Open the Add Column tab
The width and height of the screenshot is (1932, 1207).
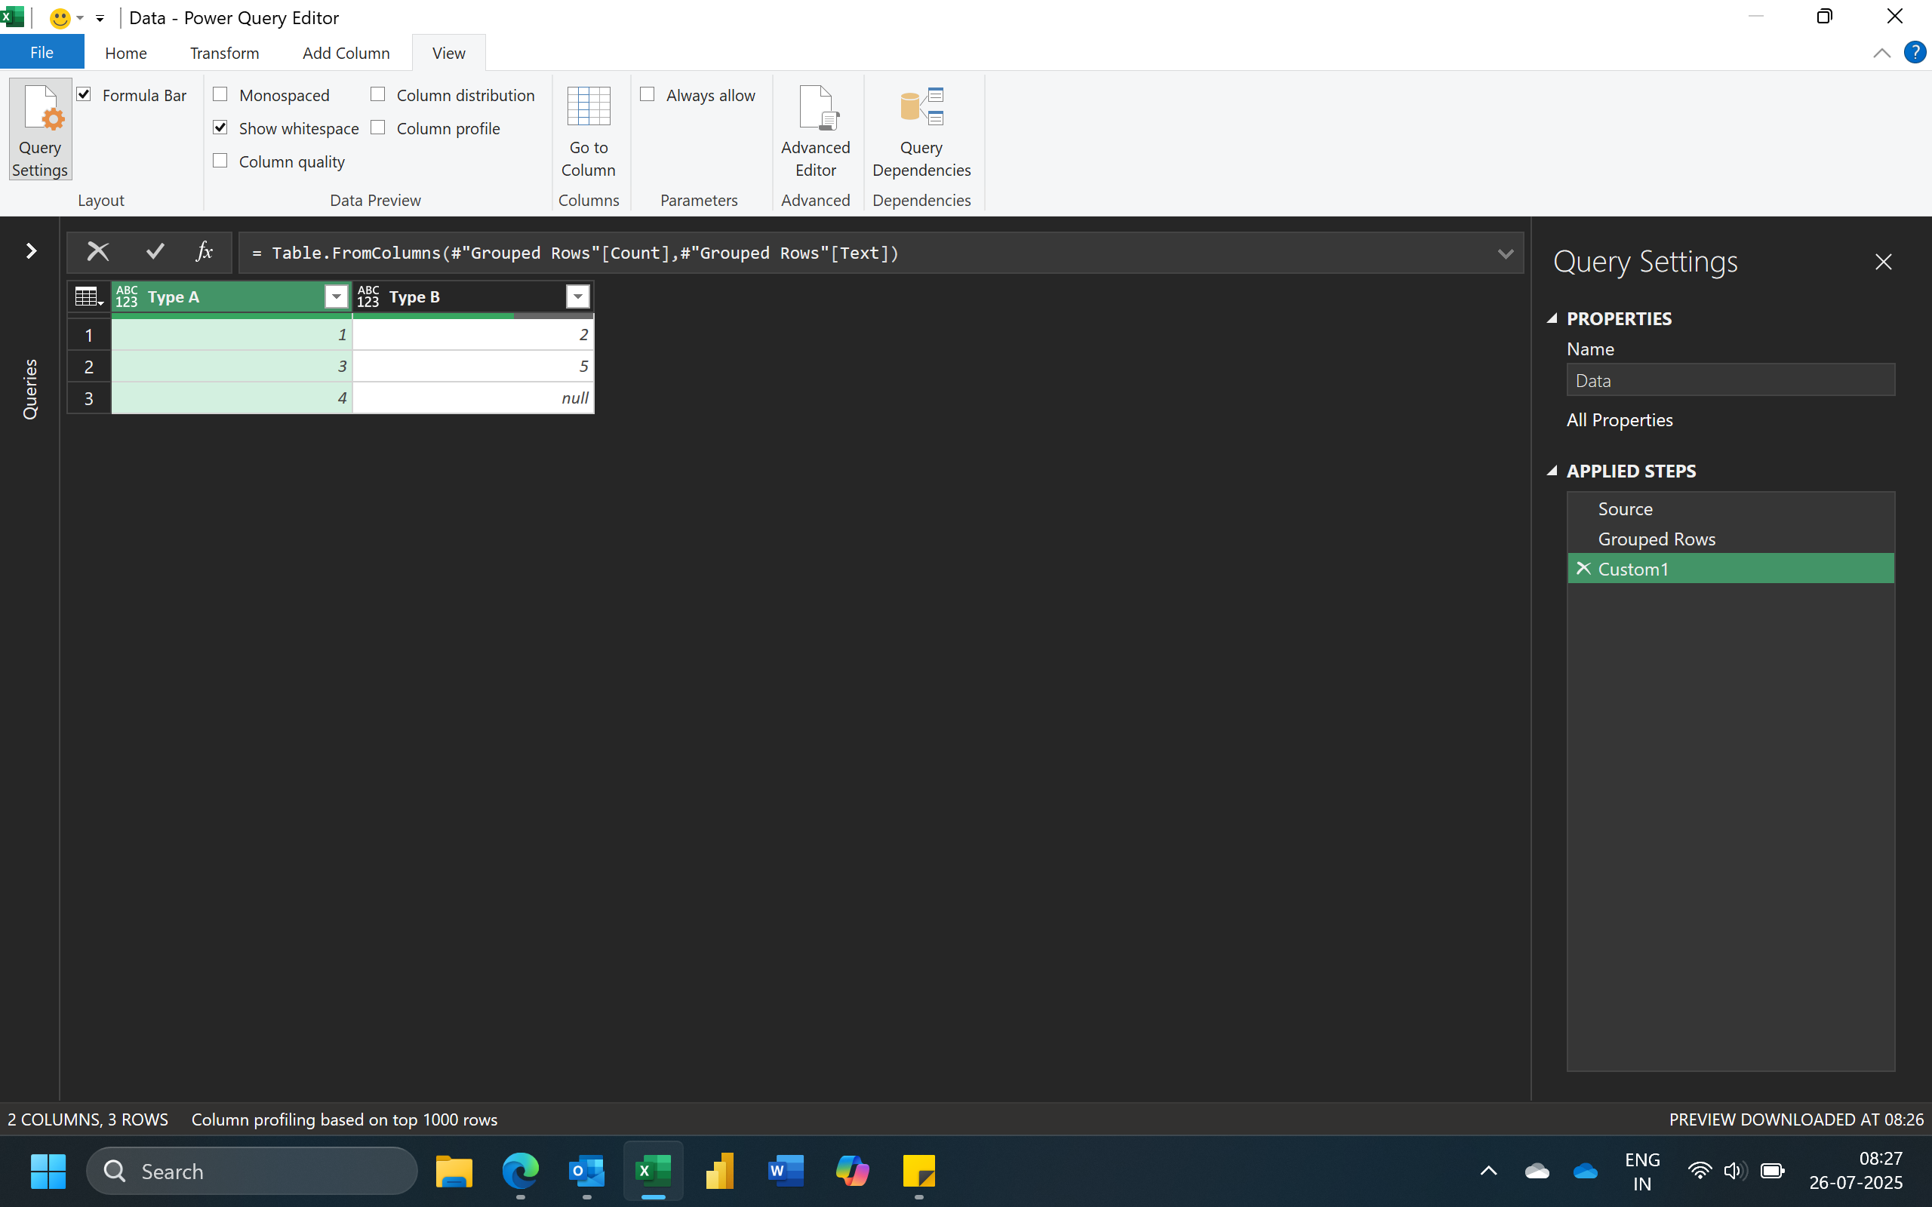[346, 53]
